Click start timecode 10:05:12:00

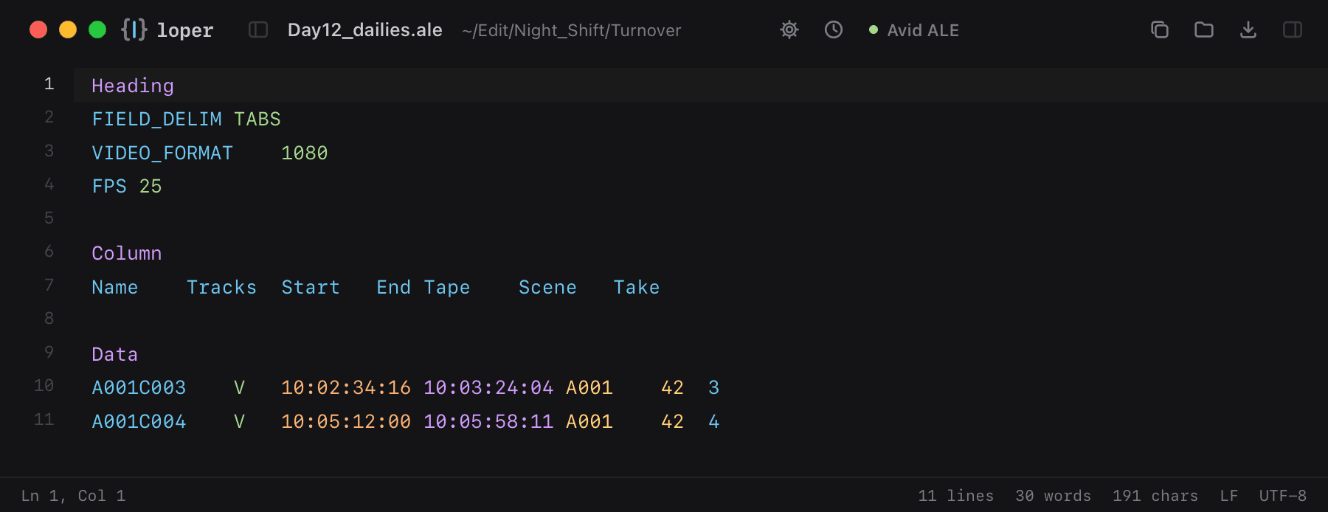(346, 421)
